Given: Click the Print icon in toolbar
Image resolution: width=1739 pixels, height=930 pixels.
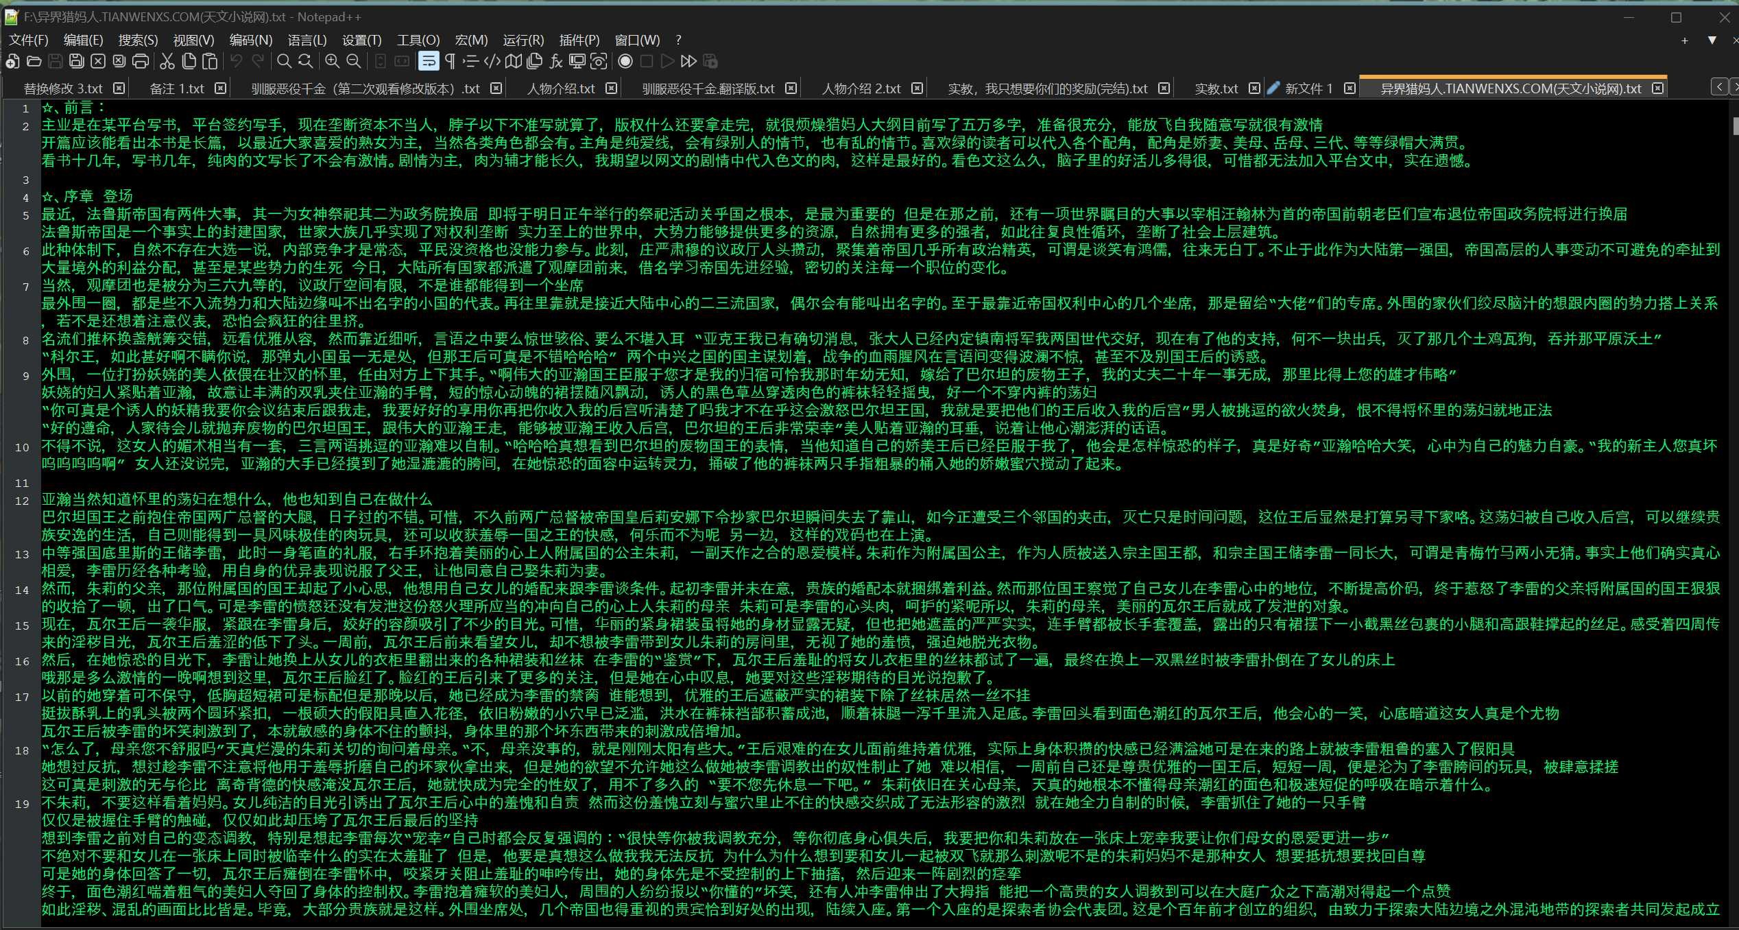Looking at the screenshot, I should pos(140,62).
